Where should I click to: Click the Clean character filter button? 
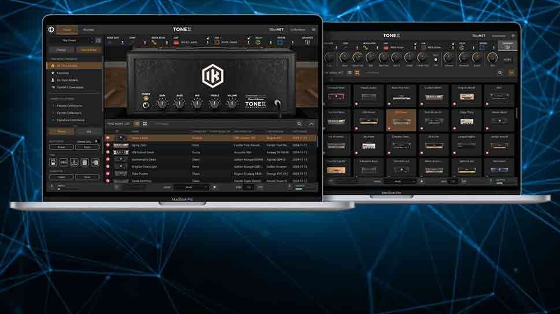62,177
